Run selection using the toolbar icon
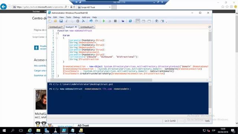 coord(110,21)
